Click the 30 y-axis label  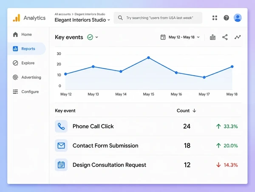[59, 54]
